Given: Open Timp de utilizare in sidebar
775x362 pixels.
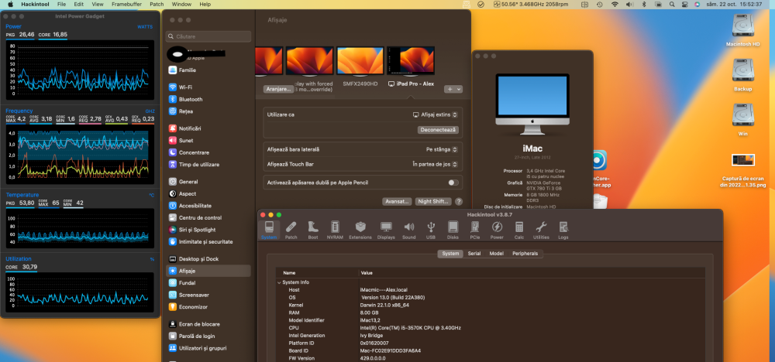Looking at the screenshot, I should [x=208, y=164].
